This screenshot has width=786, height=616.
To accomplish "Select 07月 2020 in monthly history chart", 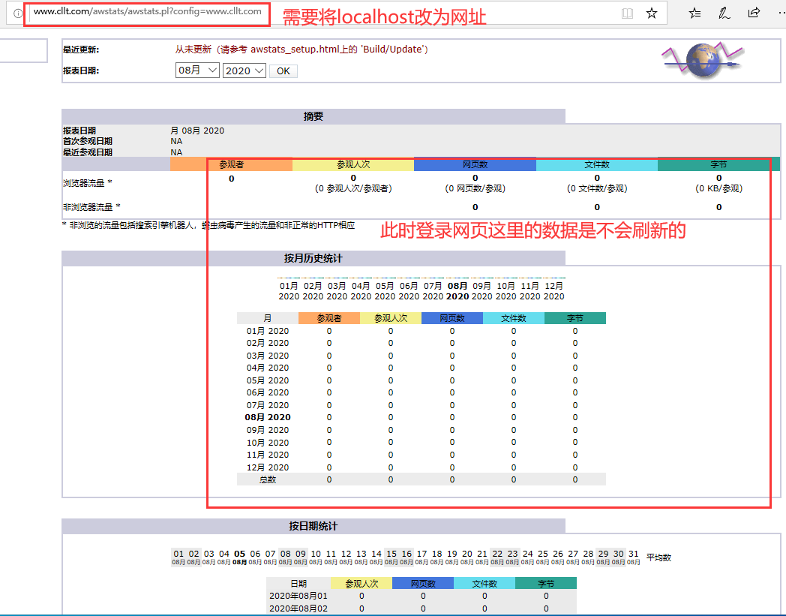I will click(433, 291).
